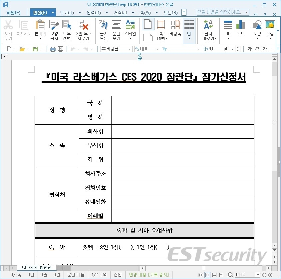Toggle track changes (변경 내용 [기록 중지])
This screenshot has height=279, width=281.
149,275
